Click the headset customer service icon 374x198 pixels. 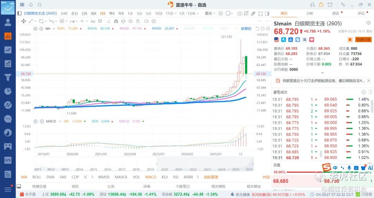(x=313, y=4)
